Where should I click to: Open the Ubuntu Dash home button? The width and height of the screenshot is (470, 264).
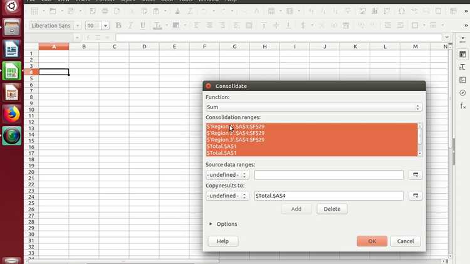click(12, 6)
